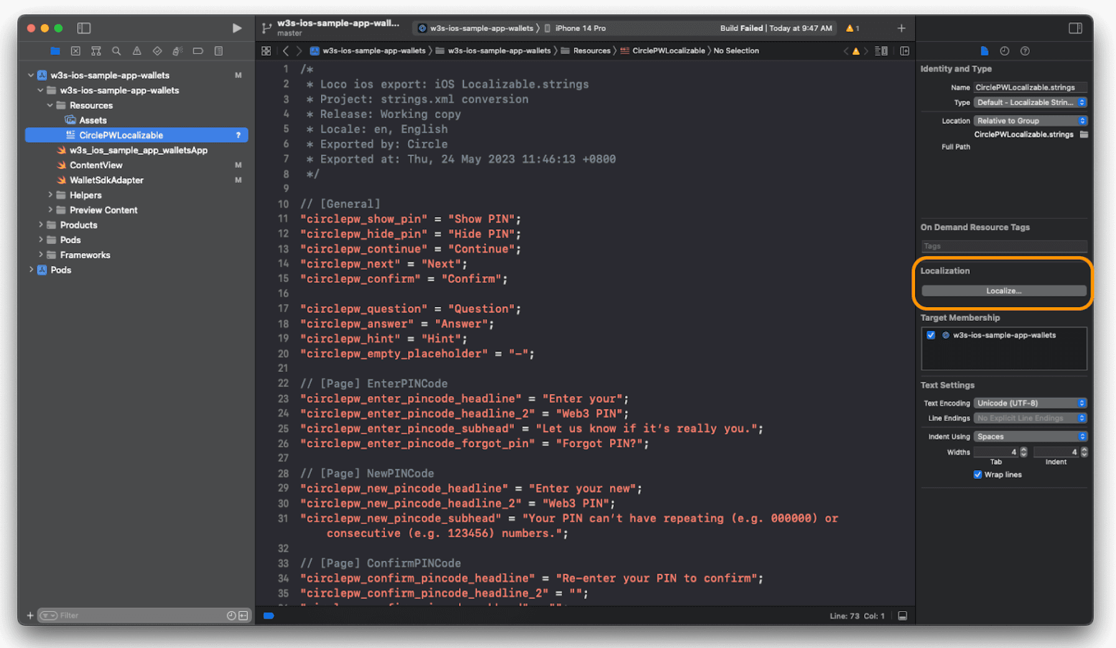The image size is (1116, 648).
Task: Open the Issue navigator warning icon
Action: (137, 51)
